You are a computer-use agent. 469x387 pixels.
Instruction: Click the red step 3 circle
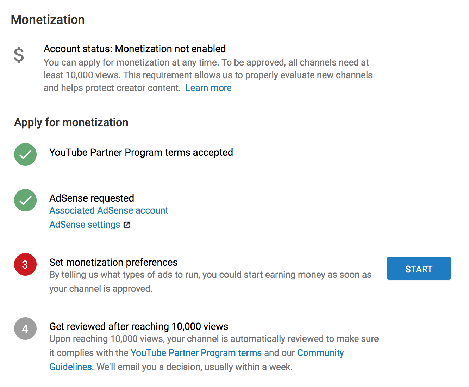click(x=25, y=264)
